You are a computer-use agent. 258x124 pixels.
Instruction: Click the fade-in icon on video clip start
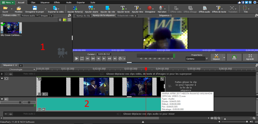tap(39, 79)
